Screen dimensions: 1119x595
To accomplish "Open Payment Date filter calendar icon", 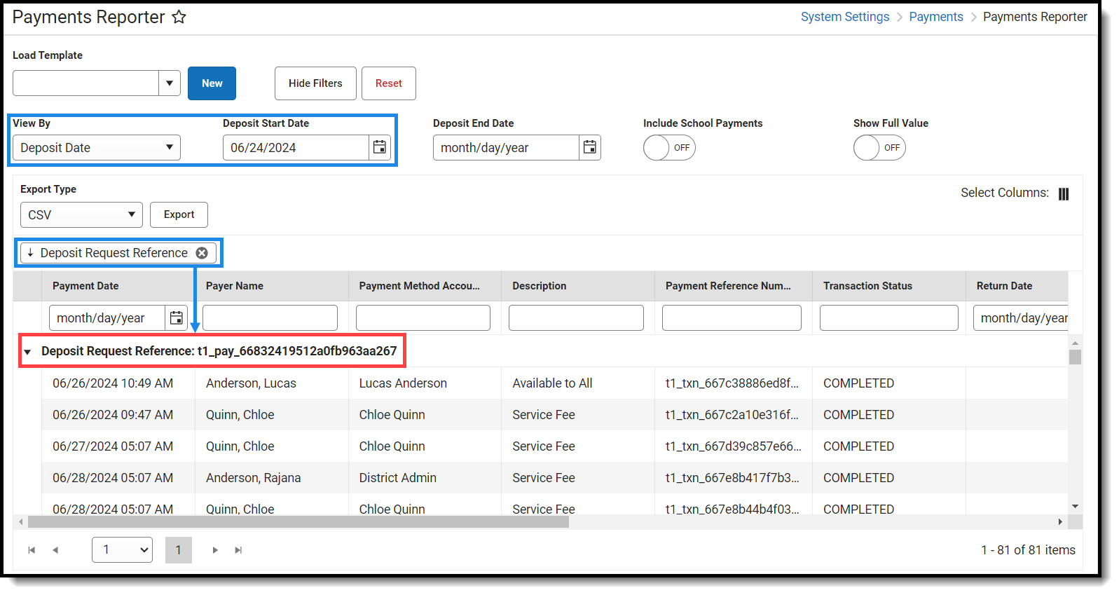I will pyautogui.click(x=177, y=317).
